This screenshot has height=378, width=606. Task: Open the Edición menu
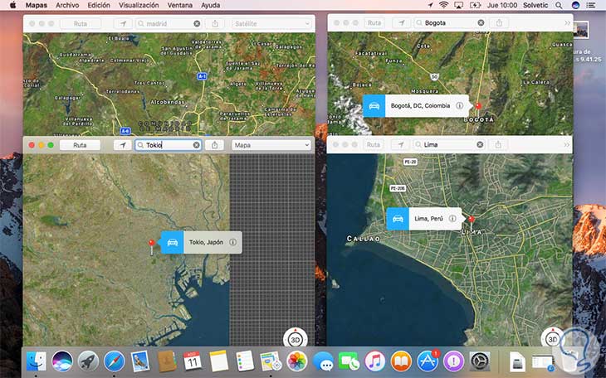click(99, 5)
